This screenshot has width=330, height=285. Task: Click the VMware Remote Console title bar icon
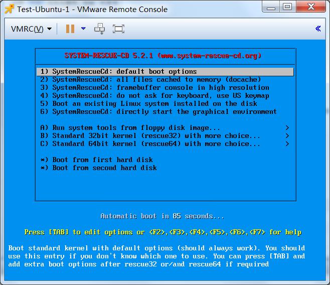pyautogui.click(x=9, y=9)
